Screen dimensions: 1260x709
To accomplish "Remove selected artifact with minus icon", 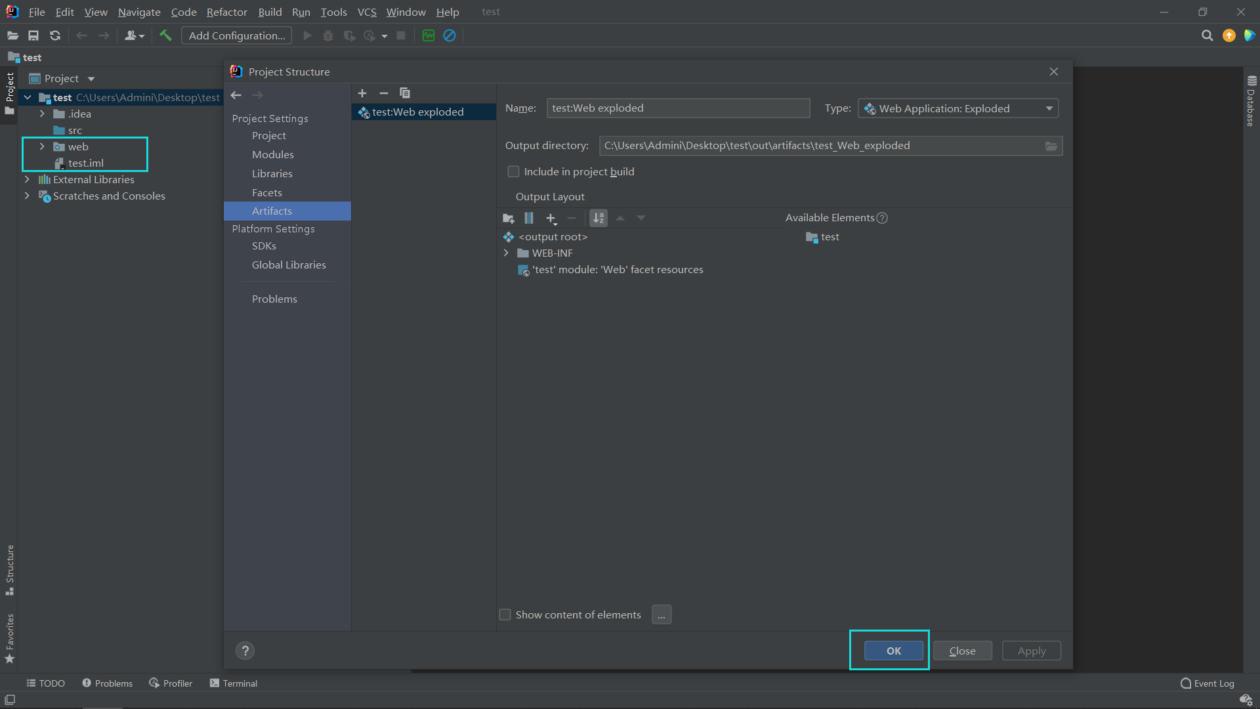I will pos(384,93).
